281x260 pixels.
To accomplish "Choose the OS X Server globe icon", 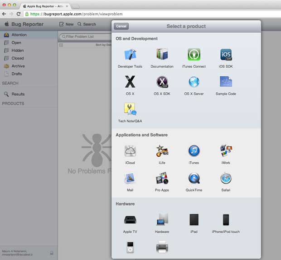I will (194, 82).
